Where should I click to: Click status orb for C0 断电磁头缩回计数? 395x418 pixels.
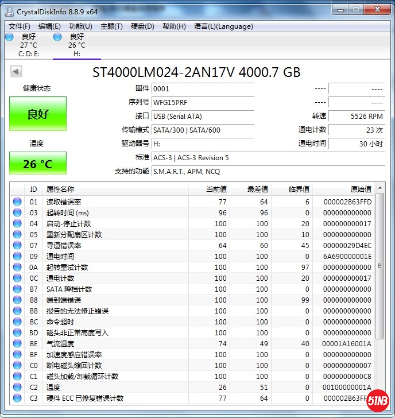click(x=17, y=366)
